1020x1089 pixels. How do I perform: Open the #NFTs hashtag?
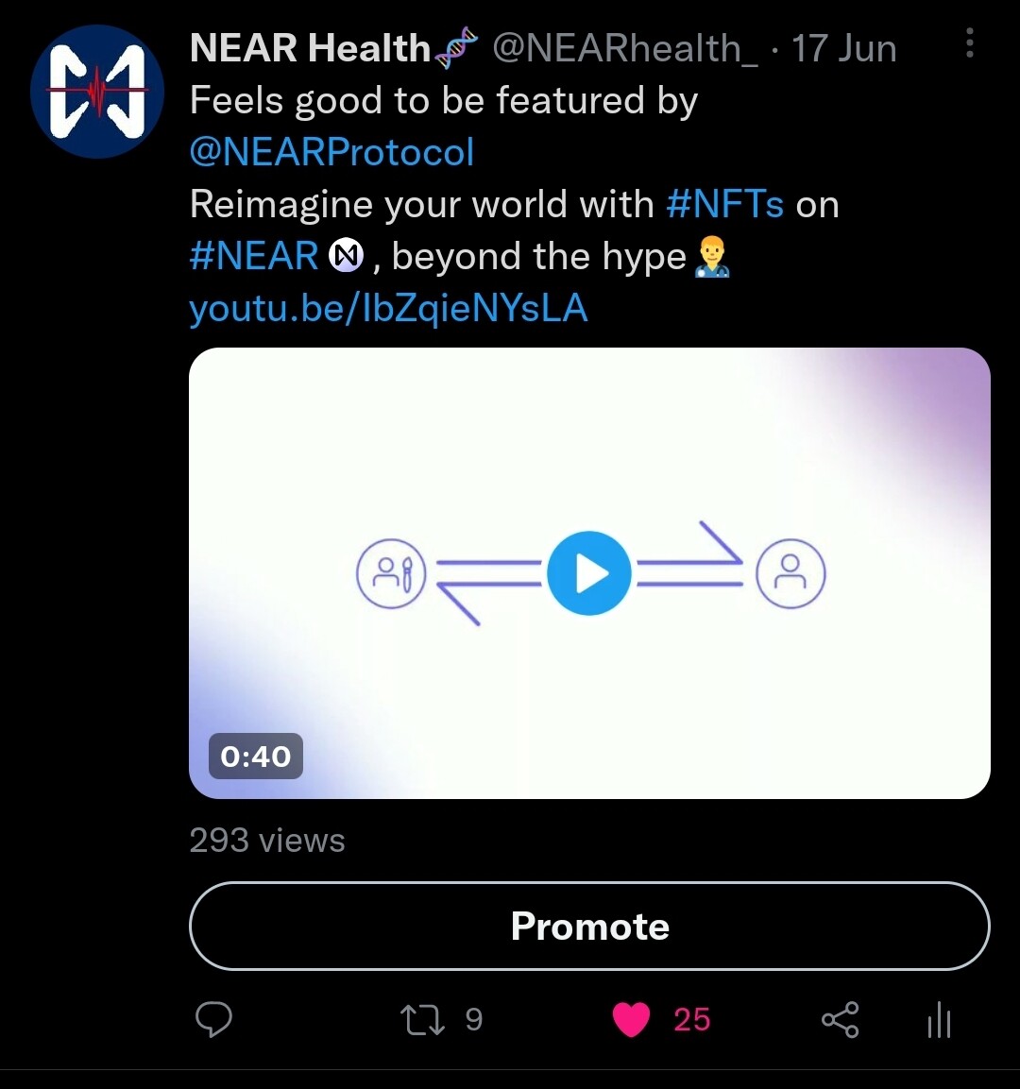(725, 204)
